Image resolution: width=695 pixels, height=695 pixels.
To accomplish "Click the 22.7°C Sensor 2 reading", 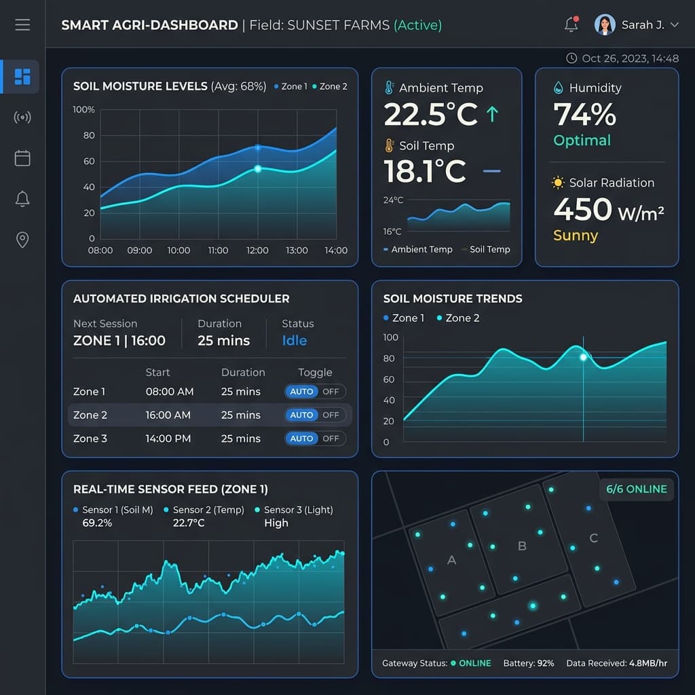I will point(189,523).
